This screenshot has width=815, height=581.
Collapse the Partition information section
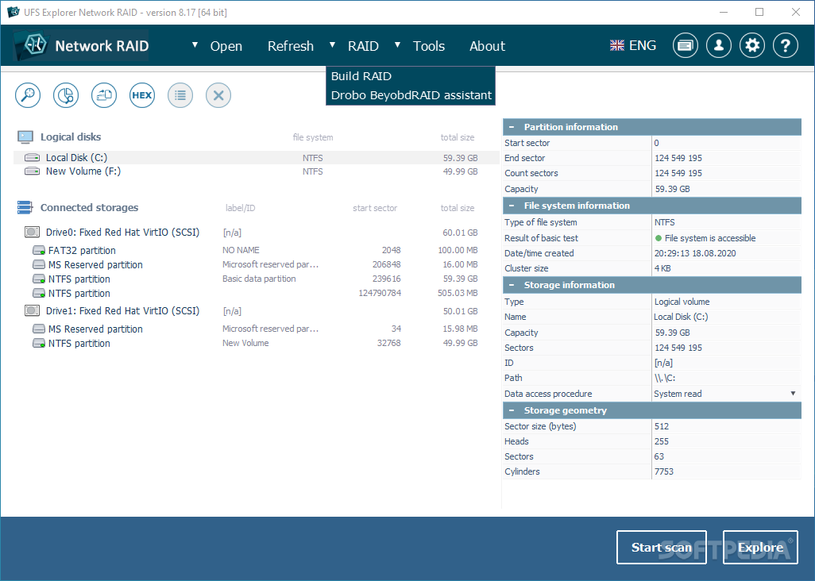(512, 127)
